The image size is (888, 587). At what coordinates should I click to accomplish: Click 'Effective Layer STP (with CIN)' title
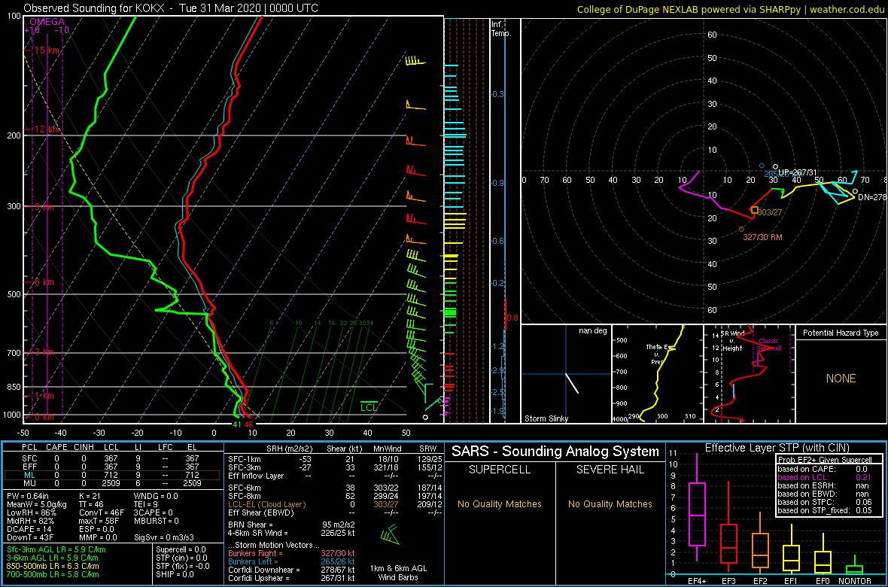tap(777, 448)
